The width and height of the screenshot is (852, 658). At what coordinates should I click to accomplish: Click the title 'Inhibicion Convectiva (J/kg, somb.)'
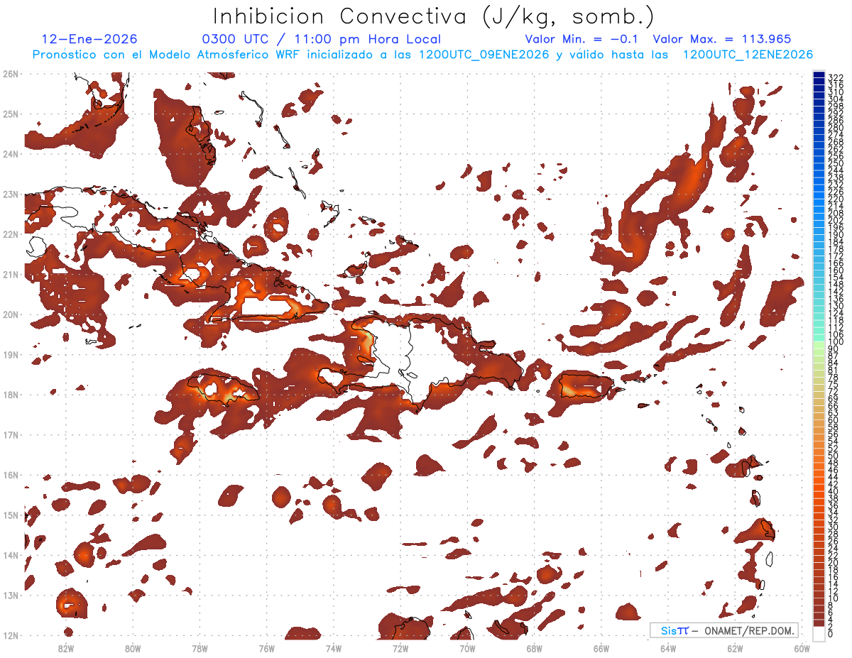pos(435,17)
